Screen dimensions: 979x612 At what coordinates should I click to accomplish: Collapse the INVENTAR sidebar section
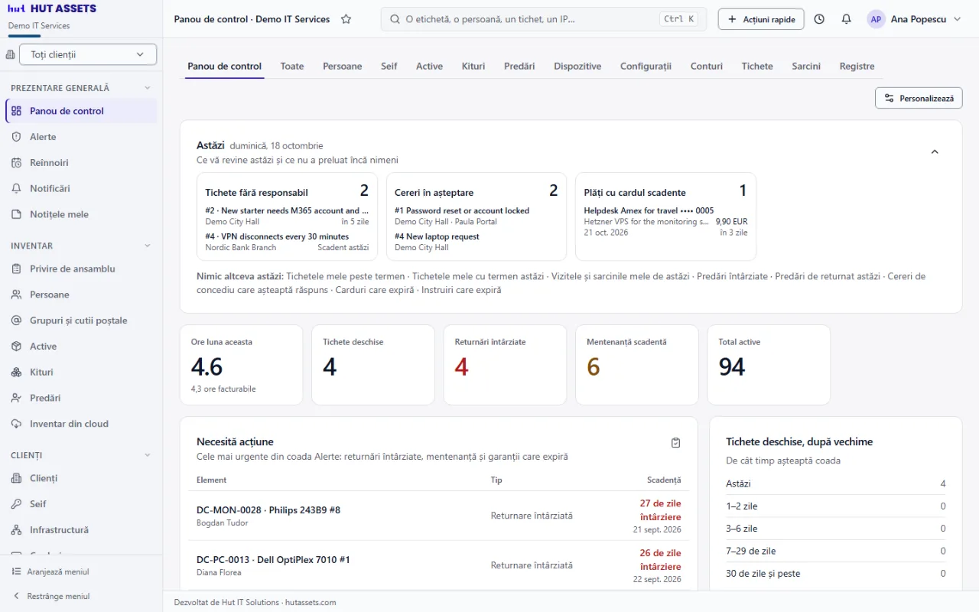(148, 246)
